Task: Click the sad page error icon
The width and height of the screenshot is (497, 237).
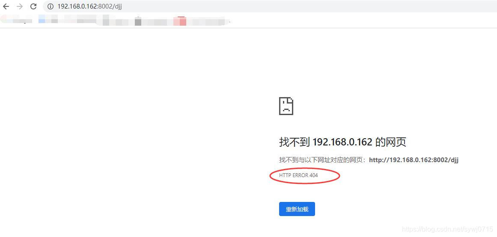Action: pyautogui.click(x=286, y=106)
